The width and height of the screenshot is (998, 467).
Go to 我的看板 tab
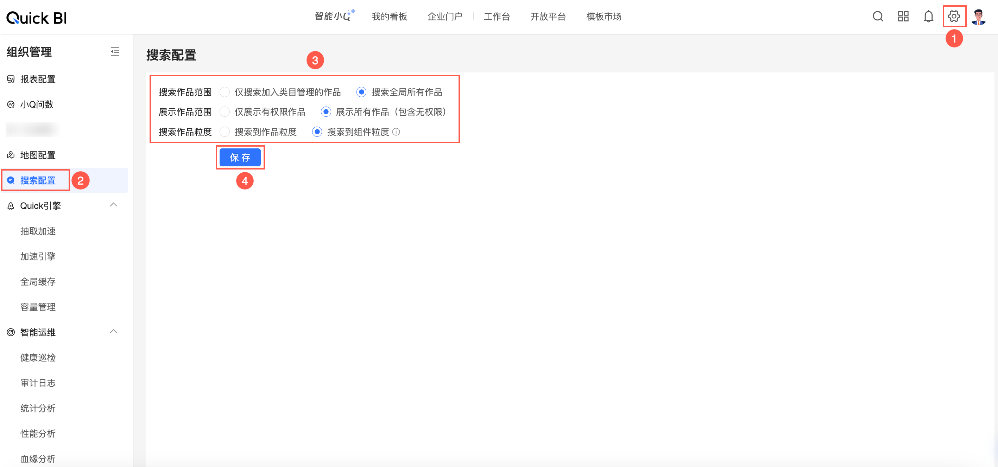(x=389, y=17)
